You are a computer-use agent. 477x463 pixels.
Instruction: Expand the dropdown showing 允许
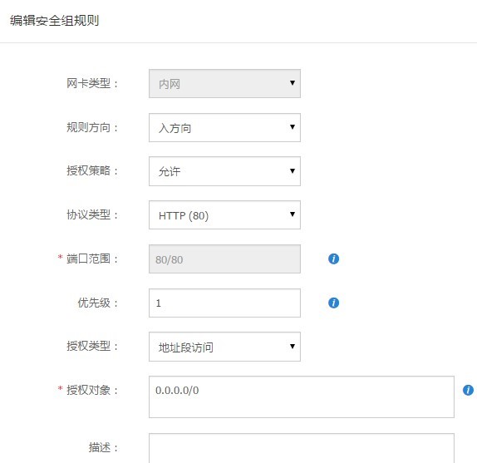pos(224,171)
